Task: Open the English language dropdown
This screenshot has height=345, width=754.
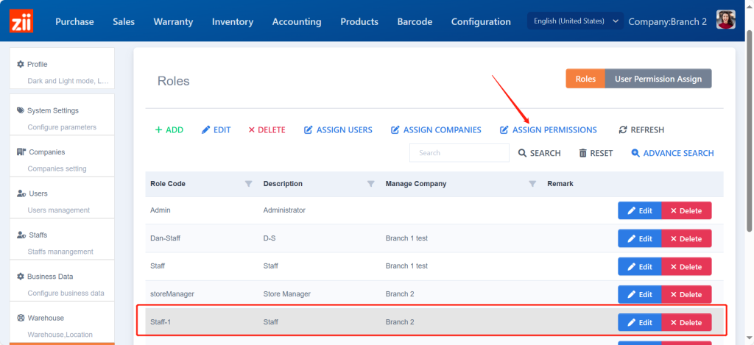Action: (574, 21)
